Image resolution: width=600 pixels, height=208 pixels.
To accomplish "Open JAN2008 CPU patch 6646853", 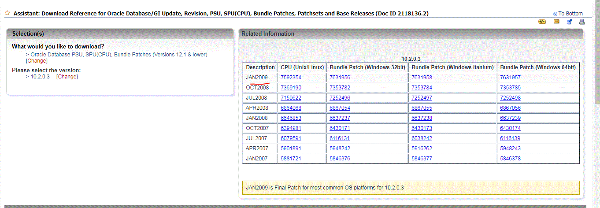I will click(x=291, y=118).
